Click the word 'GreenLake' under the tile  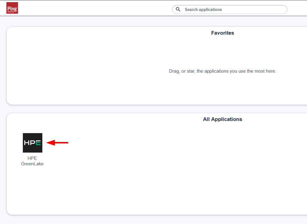tap(32, 164)
